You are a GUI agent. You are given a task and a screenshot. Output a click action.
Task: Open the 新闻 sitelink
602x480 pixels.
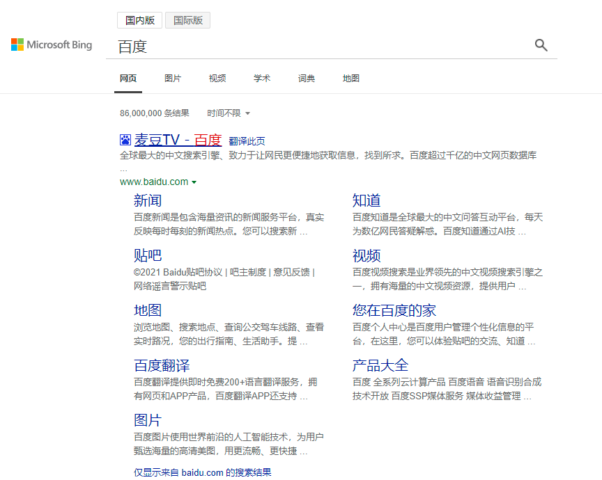pyautogui.click(x=148, y=200)
